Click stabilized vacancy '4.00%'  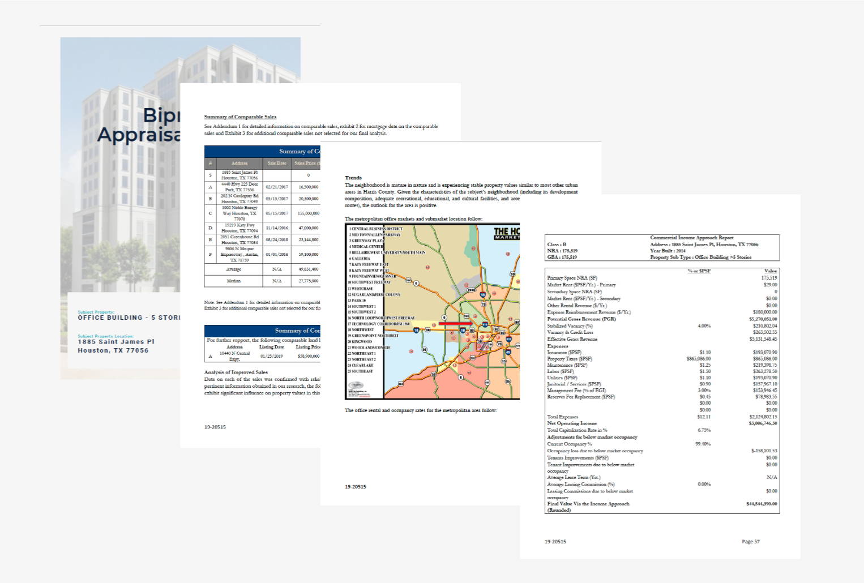(704, 326)
